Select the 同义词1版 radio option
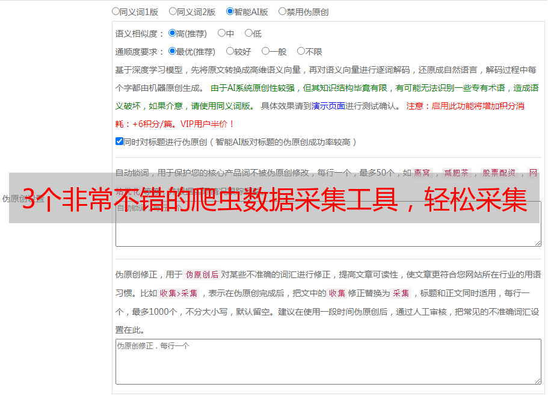 point(115,11)
